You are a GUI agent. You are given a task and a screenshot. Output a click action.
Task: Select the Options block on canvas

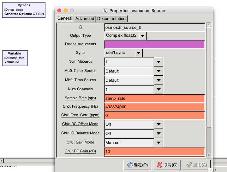point(24,10)
